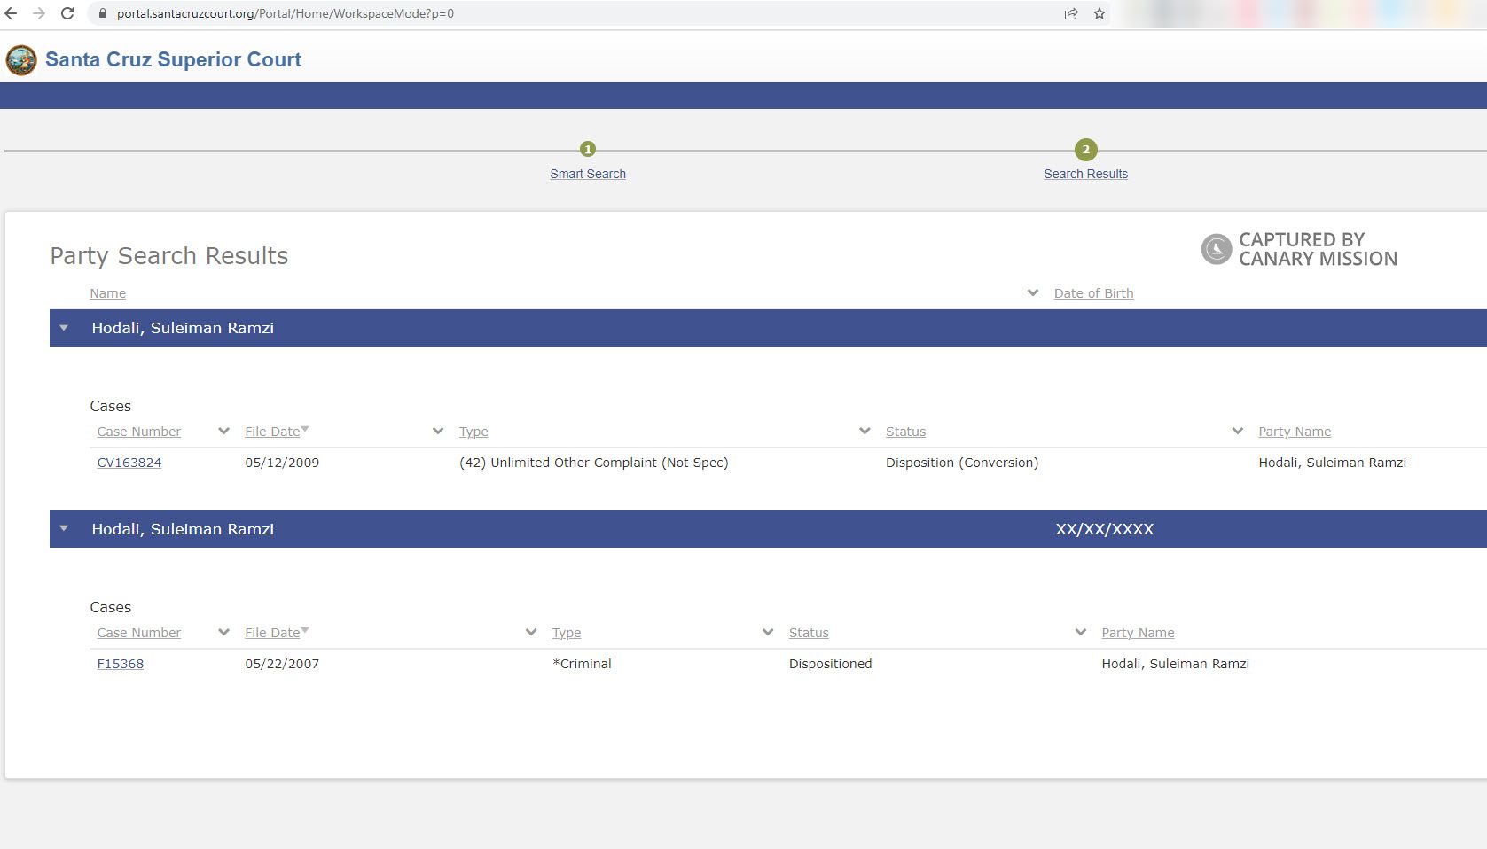Viewport: 1487px width, 849px height.
Task: Collapse the first Hodali, Suleiman Ramzi group
Action: [64, 328]
